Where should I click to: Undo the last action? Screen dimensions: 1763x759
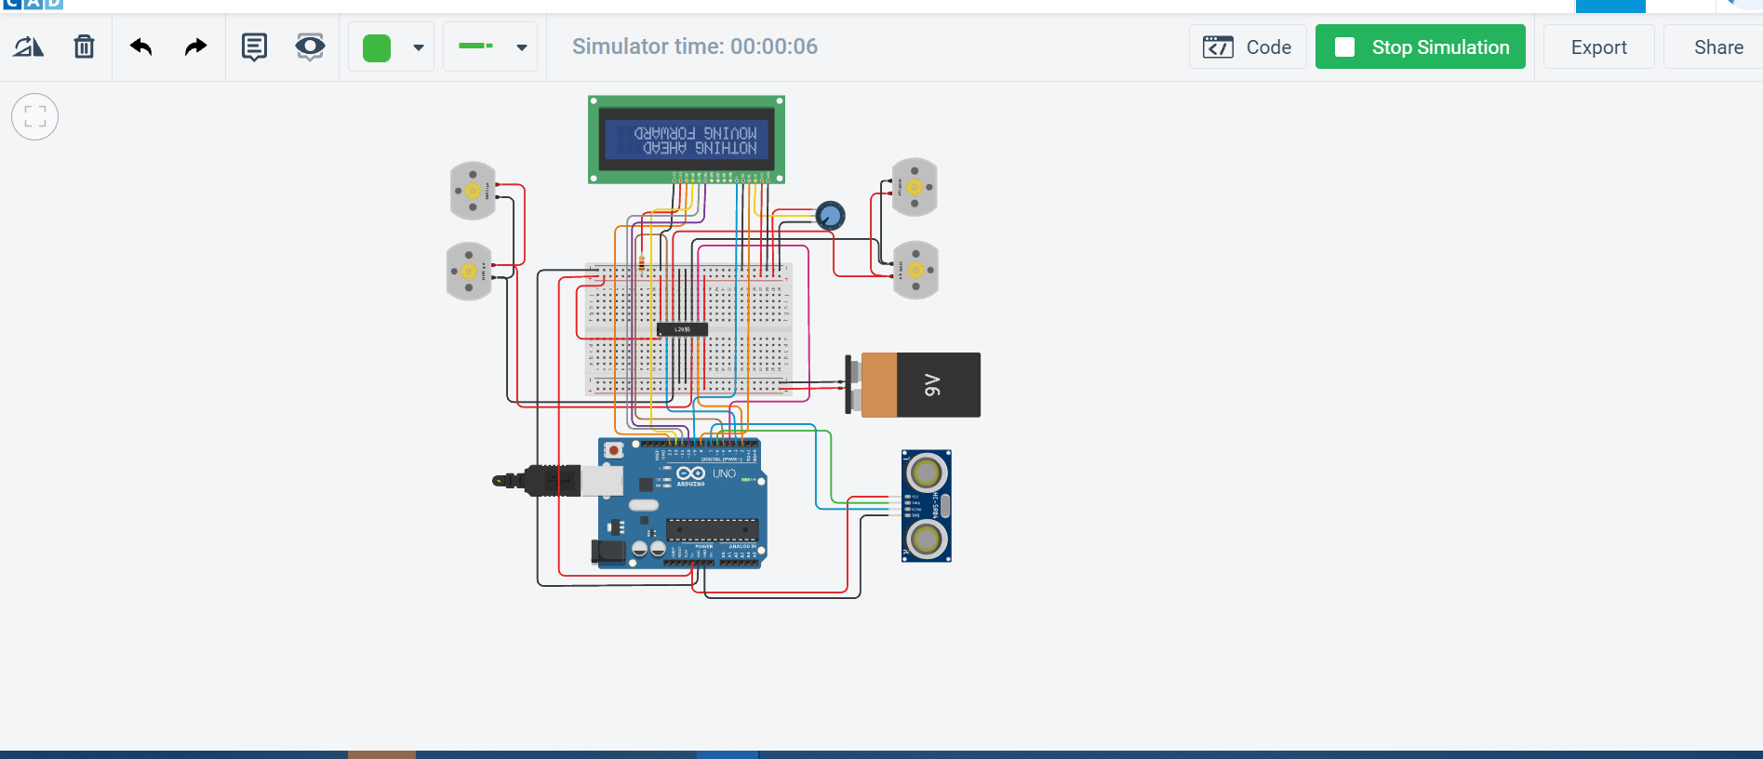point(140,47)
